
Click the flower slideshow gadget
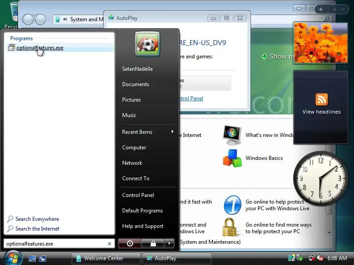(x=320, y=43)
